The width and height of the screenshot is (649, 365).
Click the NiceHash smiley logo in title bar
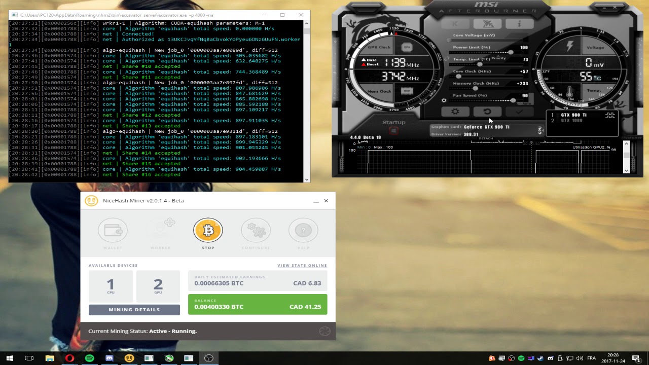coord(91,201)
